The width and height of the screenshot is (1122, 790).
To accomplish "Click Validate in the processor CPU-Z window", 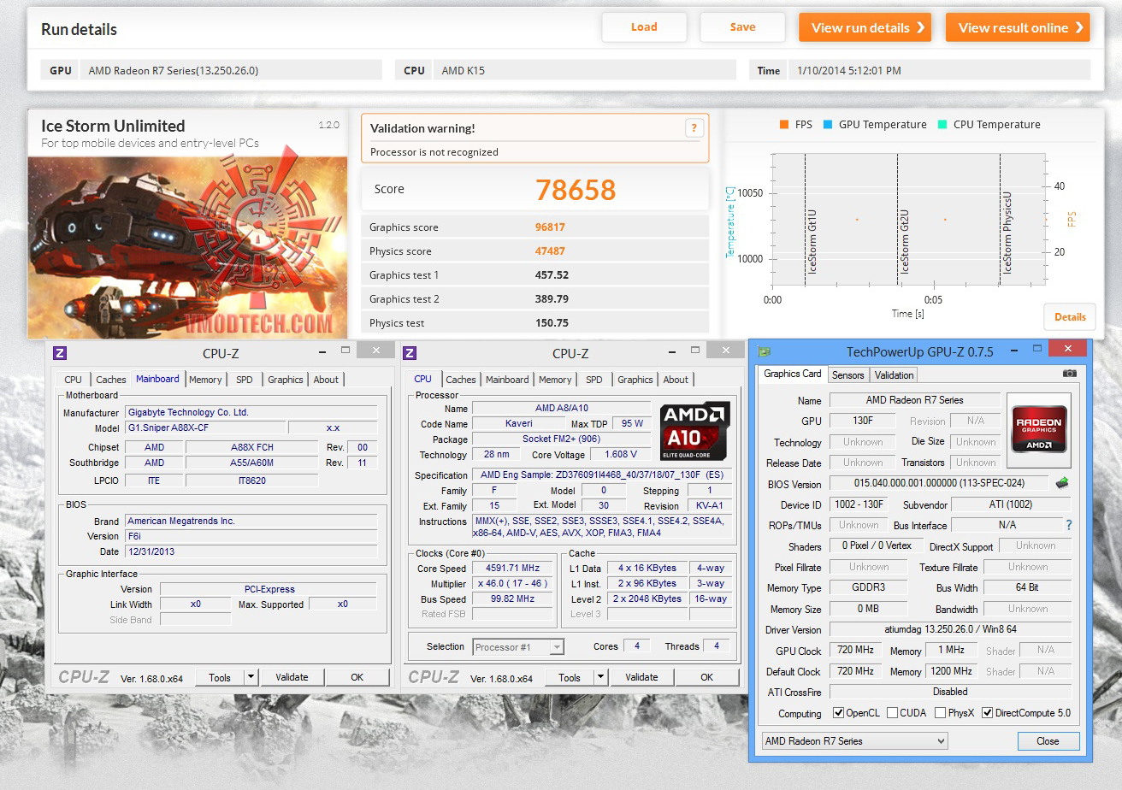I will [x=641, y=677].
